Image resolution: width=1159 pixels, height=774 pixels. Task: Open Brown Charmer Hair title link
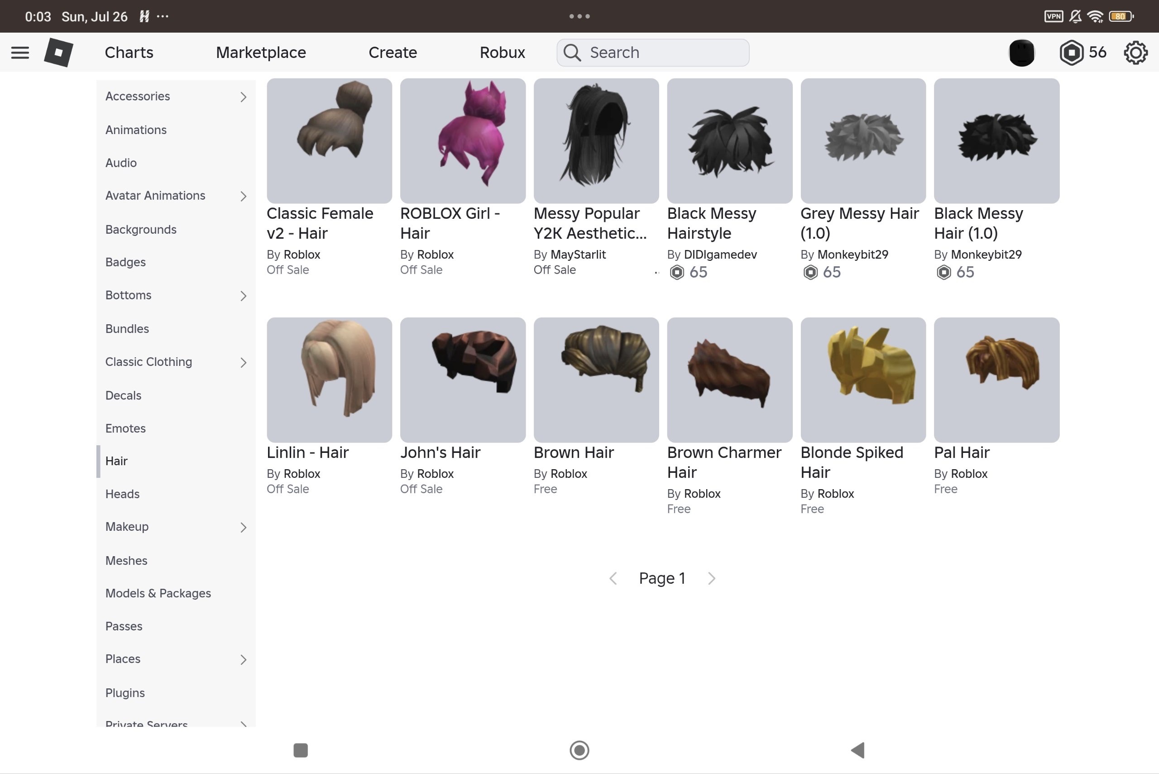[x=724, y=462]
